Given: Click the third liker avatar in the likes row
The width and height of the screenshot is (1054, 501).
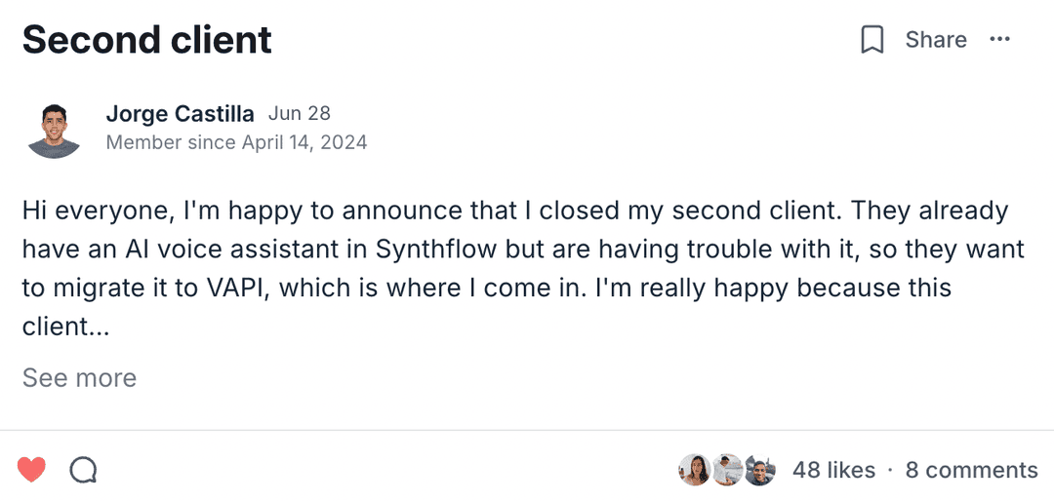Looking at the screenshot, I should tap(759, 470).
